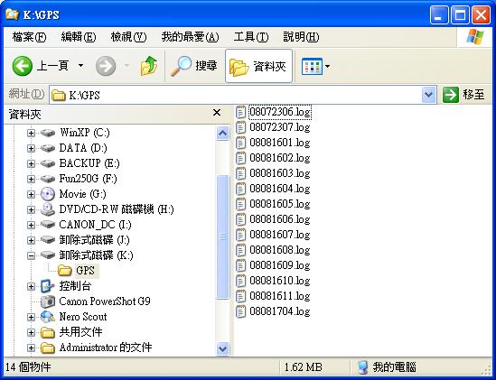Click the 08081704.log file name
The height and width of the screenshot is (380, 496).
pos(280,311)
